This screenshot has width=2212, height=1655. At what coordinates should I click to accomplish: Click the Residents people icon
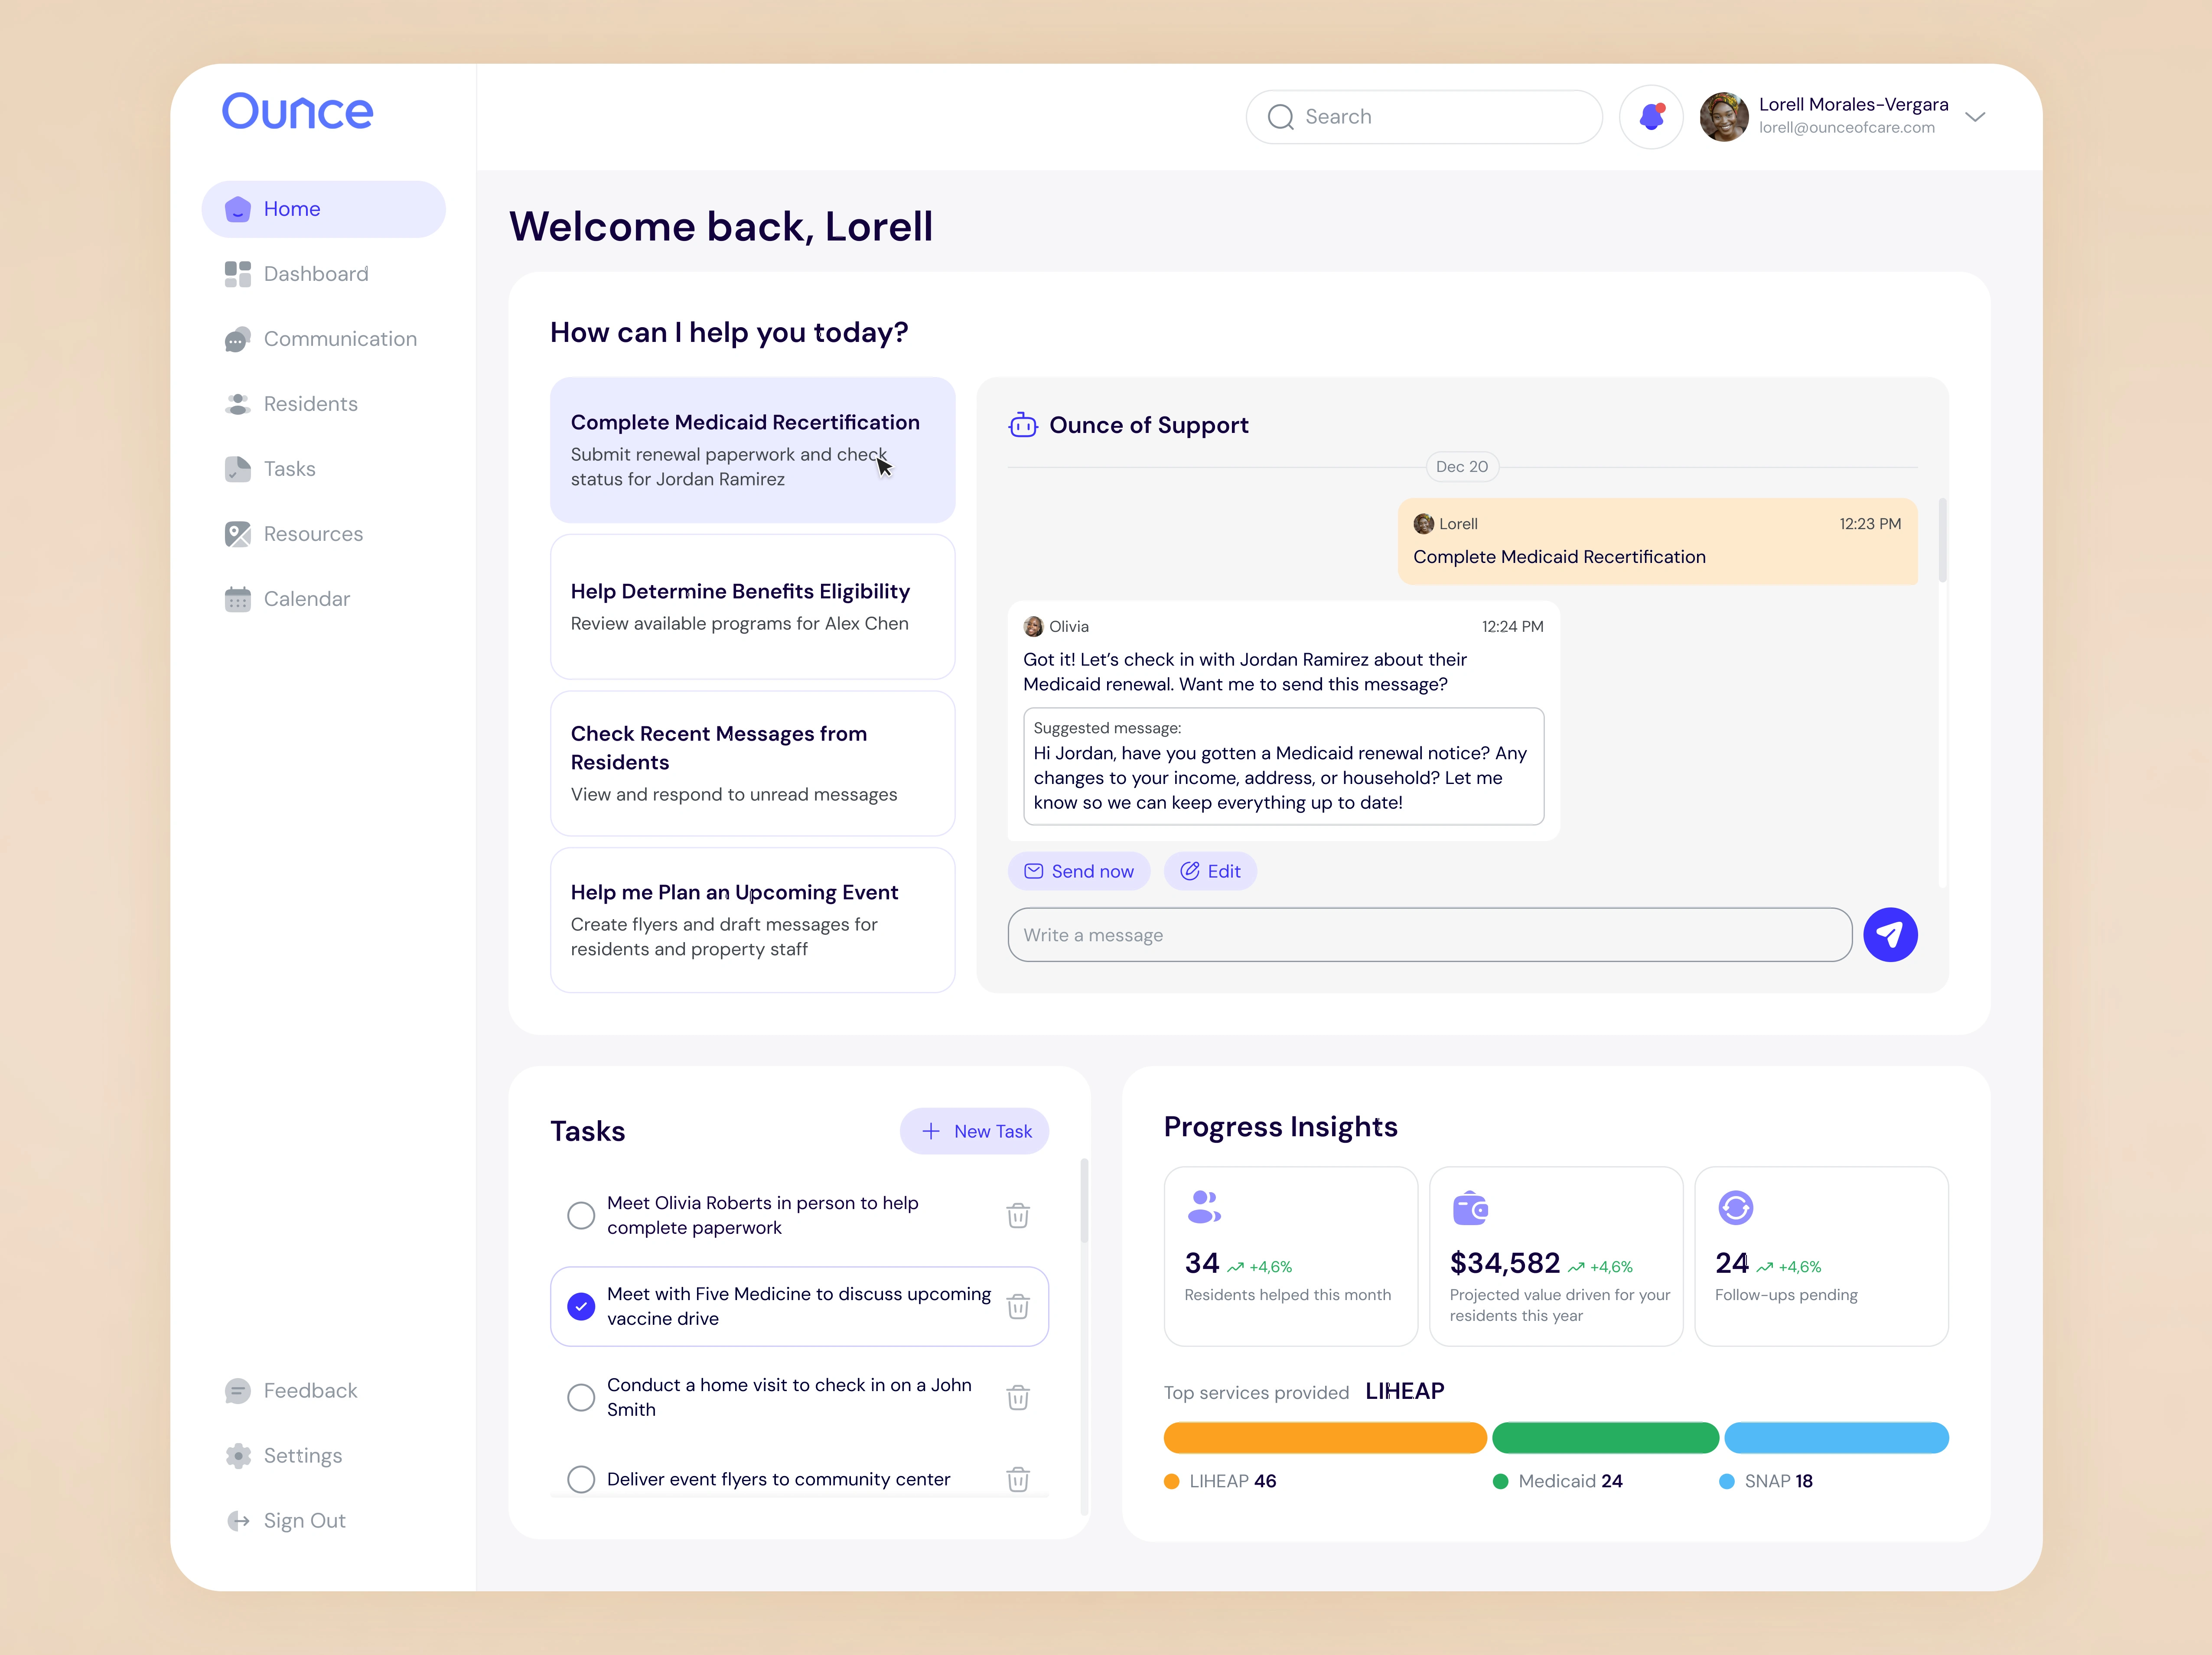[x=238, y=404]
